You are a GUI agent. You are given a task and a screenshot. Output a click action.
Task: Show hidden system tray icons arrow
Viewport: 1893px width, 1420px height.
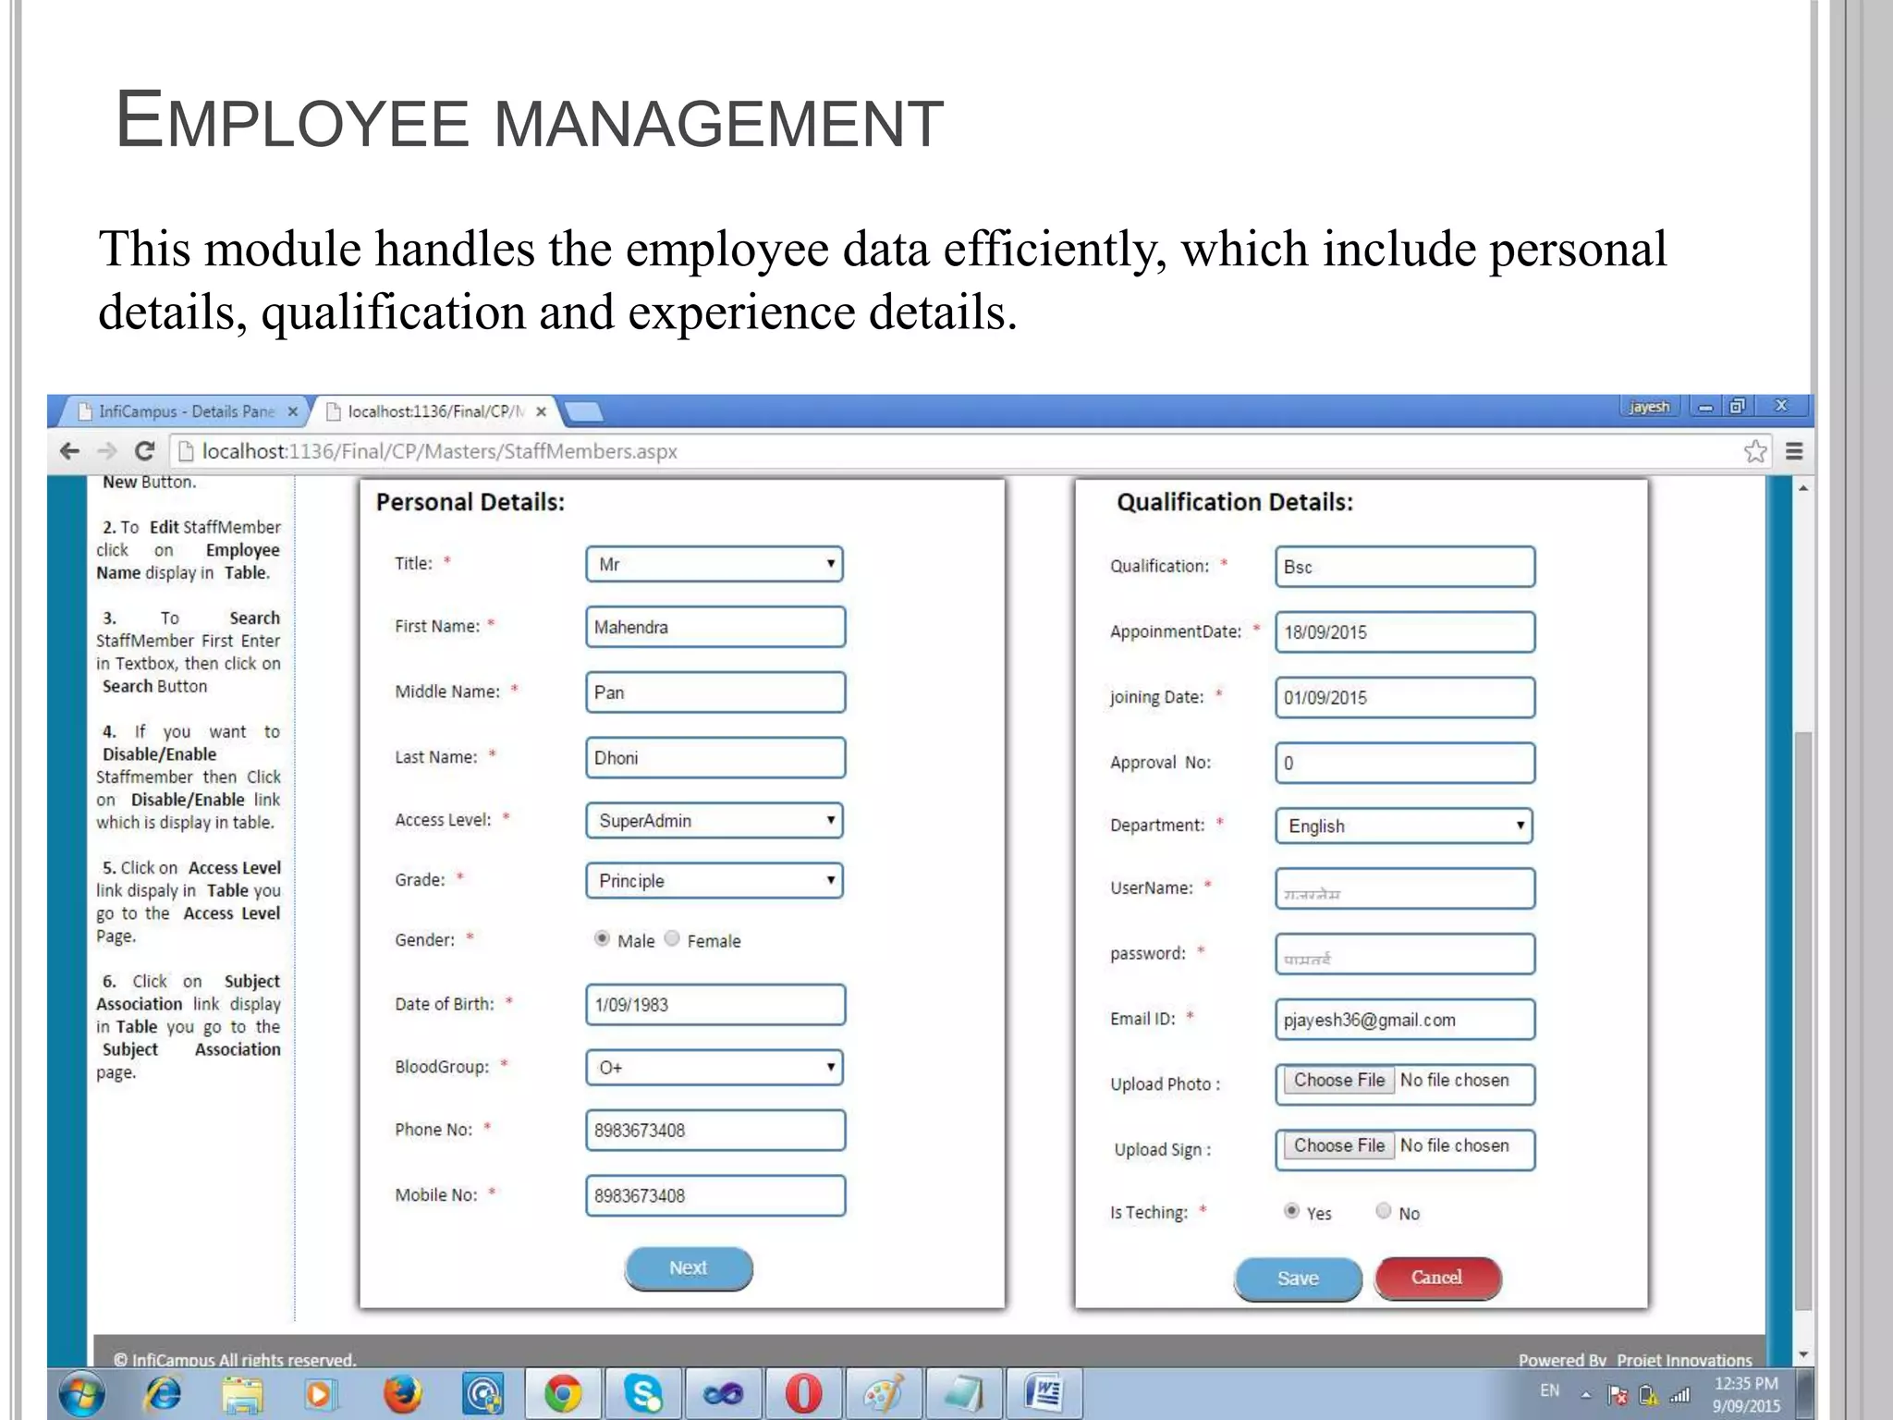[1586, 1395]
